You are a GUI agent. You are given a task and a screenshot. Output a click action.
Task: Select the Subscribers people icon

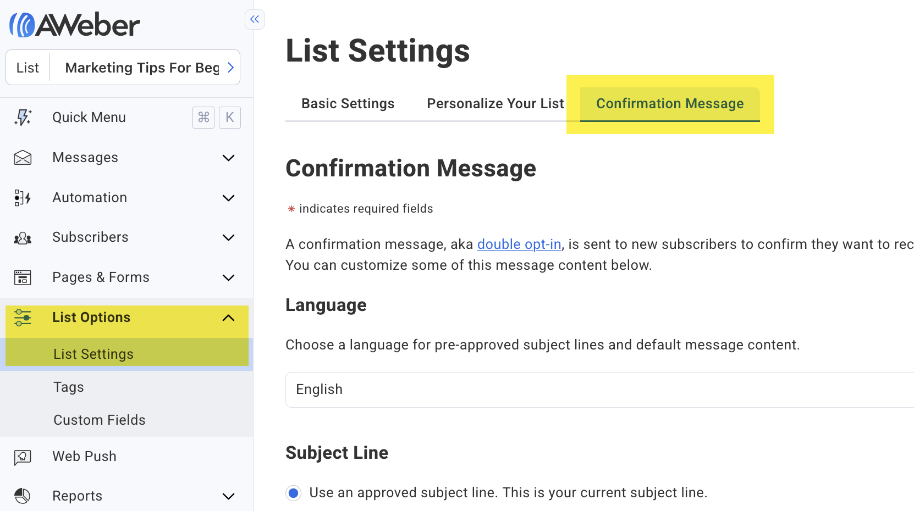(x=22, y=237)
